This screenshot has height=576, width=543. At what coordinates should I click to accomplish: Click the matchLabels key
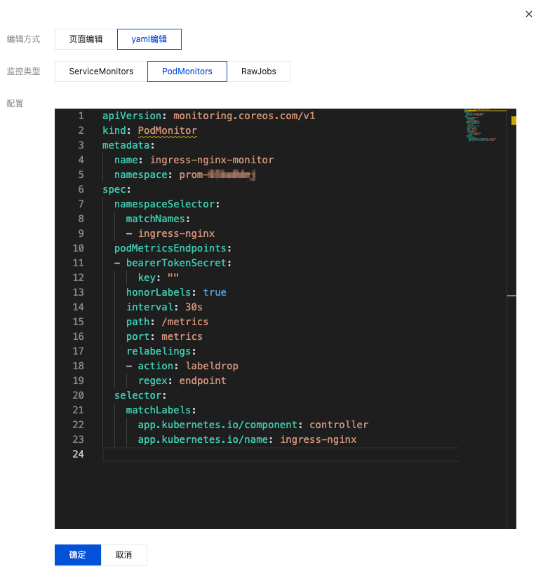[159, 410]
